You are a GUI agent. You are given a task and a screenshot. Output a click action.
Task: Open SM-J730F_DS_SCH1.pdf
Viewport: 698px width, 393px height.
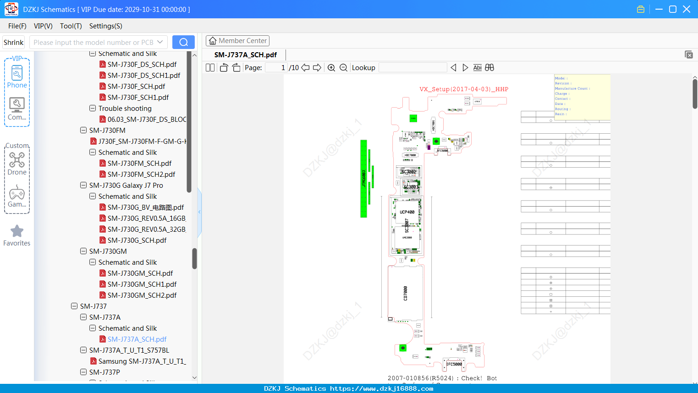pyautogui.click(x=144, y=76)
